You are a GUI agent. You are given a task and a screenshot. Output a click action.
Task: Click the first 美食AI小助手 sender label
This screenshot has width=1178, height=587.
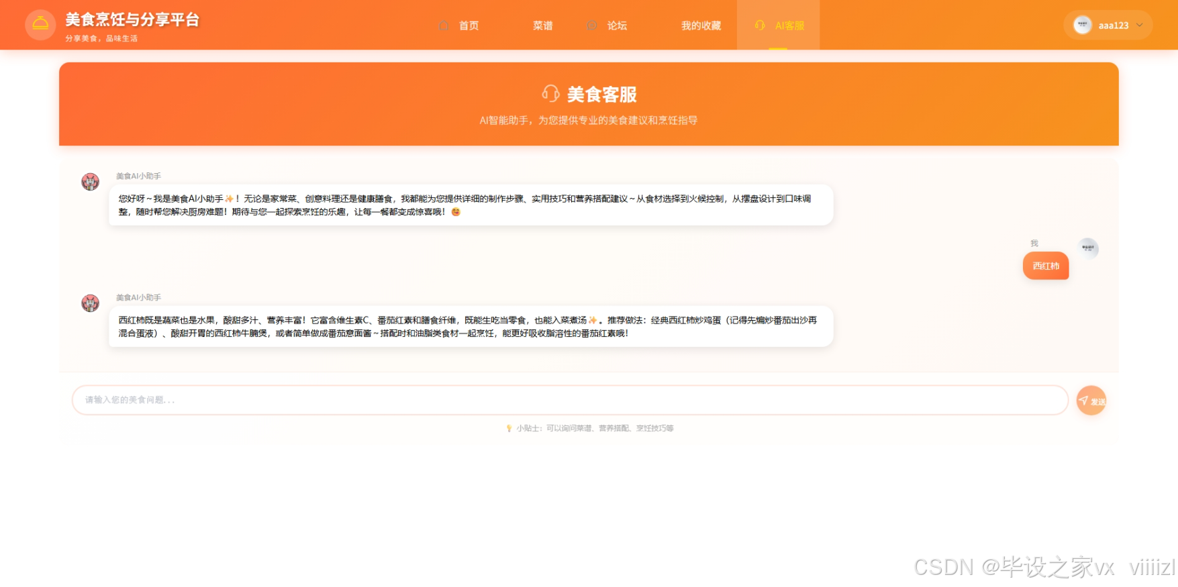coord(138,176)
